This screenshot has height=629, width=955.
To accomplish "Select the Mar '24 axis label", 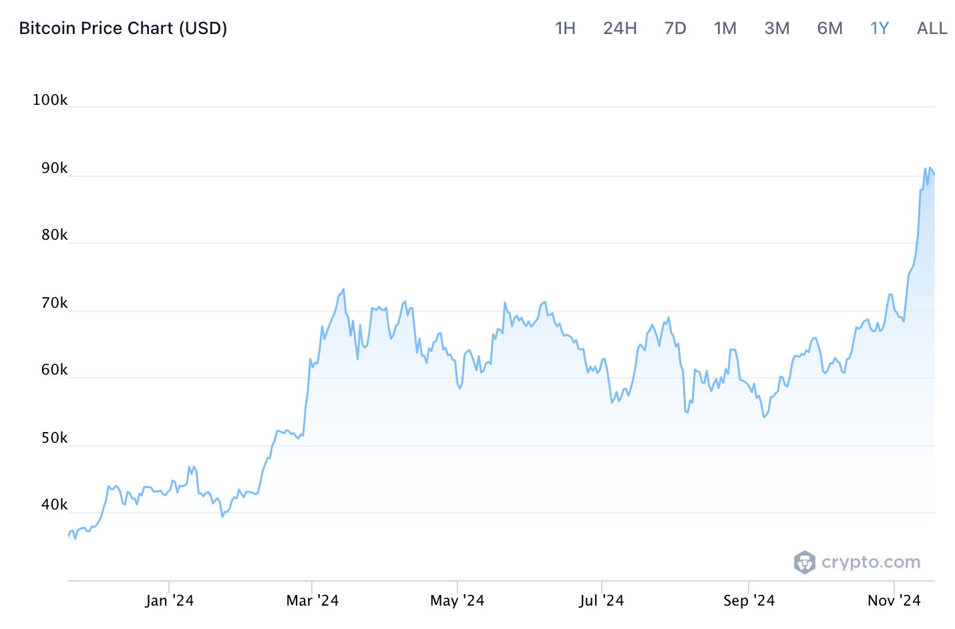I will click(x=312, y=600).
